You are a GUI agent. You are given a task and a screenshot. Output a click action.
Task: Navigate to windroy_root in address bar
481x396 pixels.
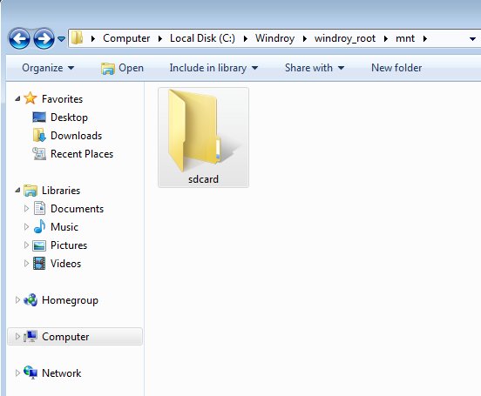tap(345, 38)
